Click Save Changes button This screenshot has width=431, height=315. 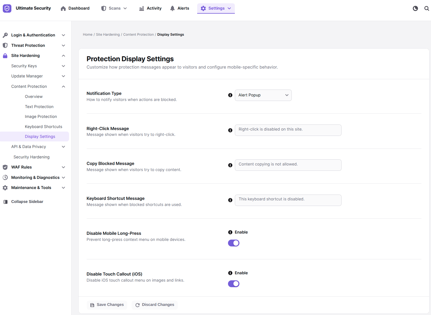pyautogui.click(x=107, y=305)
